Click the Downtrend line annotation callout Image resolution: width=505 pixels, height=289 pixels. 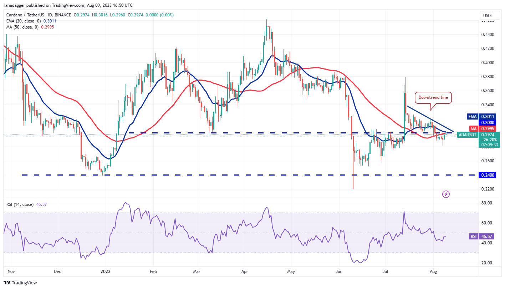tap(433, 97)
